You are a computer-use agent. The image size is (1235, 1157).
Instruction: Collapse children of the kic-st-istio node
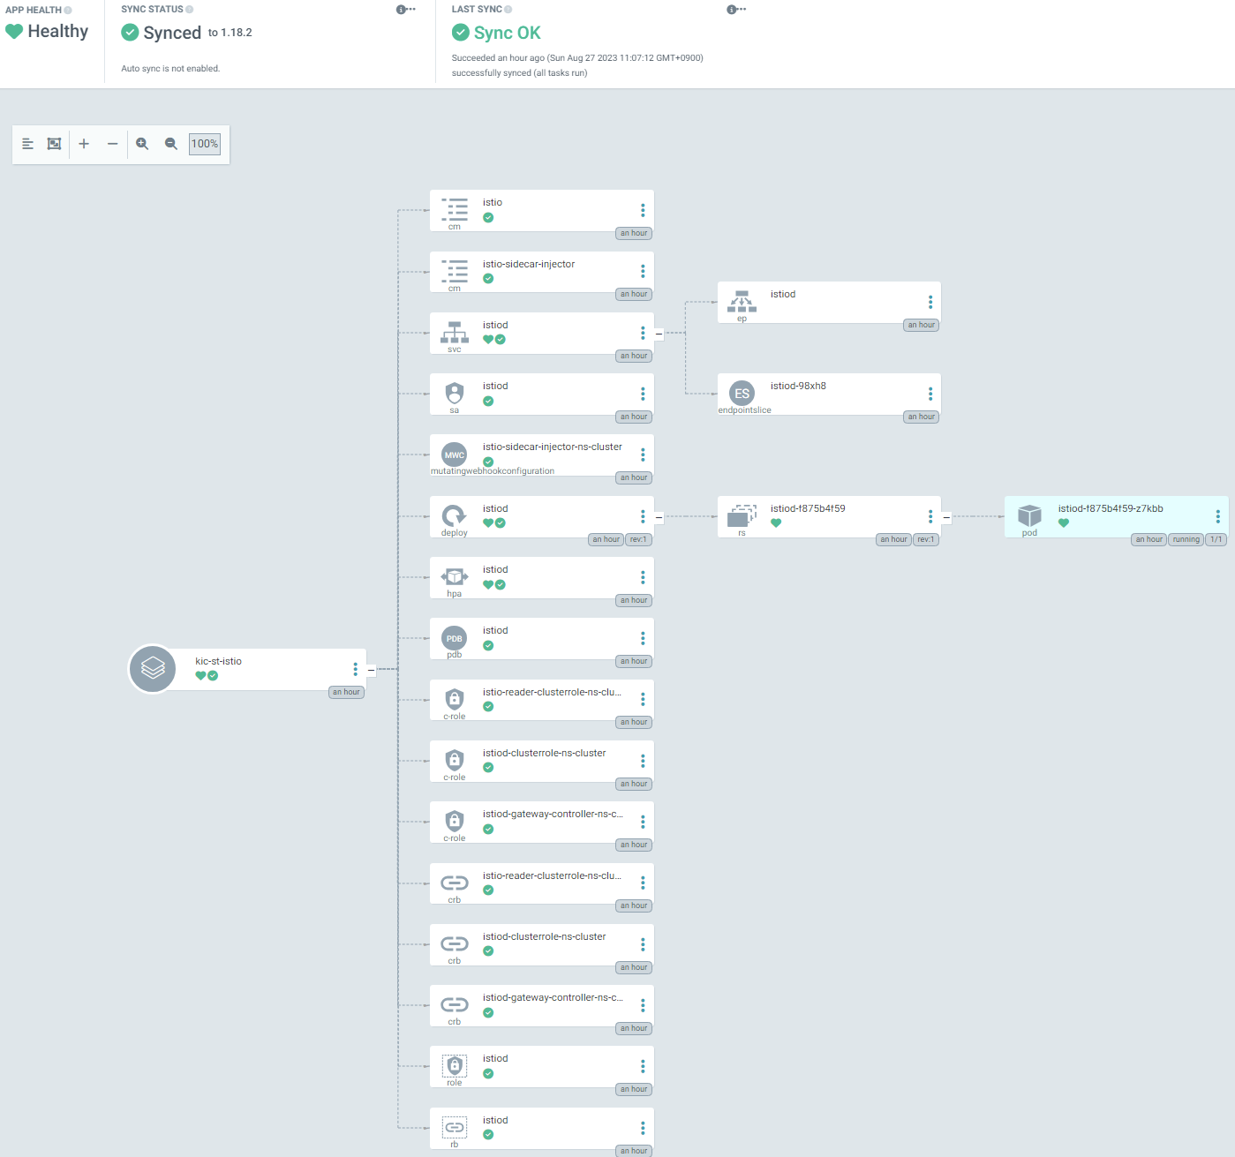pos(371,670)
